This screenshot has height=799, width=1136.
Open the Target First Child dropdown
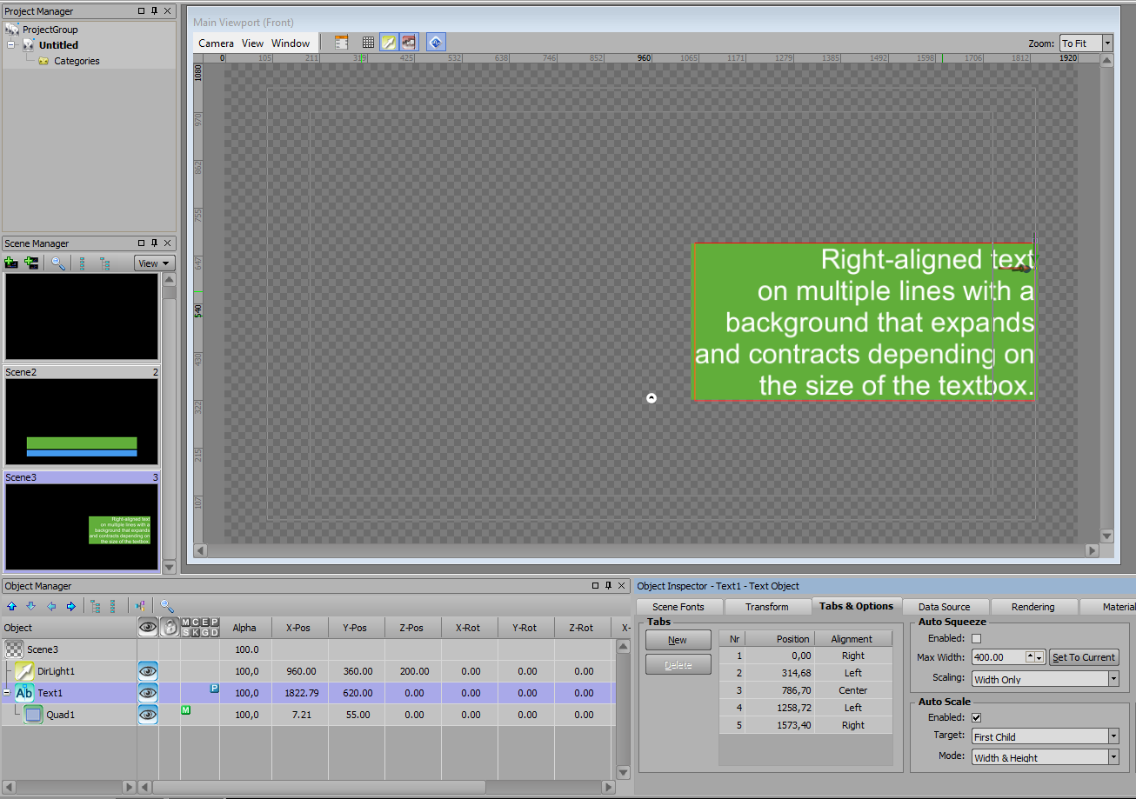pos(1046,736)
